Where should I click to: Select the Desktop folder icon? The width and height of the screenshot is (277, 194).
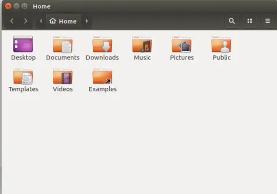click(x=23, y=44)
